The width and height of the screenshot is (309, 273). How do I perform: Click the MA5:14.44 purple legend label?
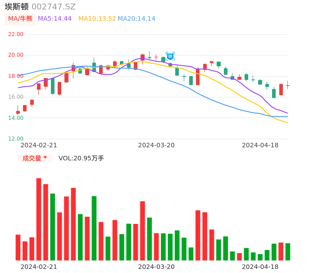point(55,19)
